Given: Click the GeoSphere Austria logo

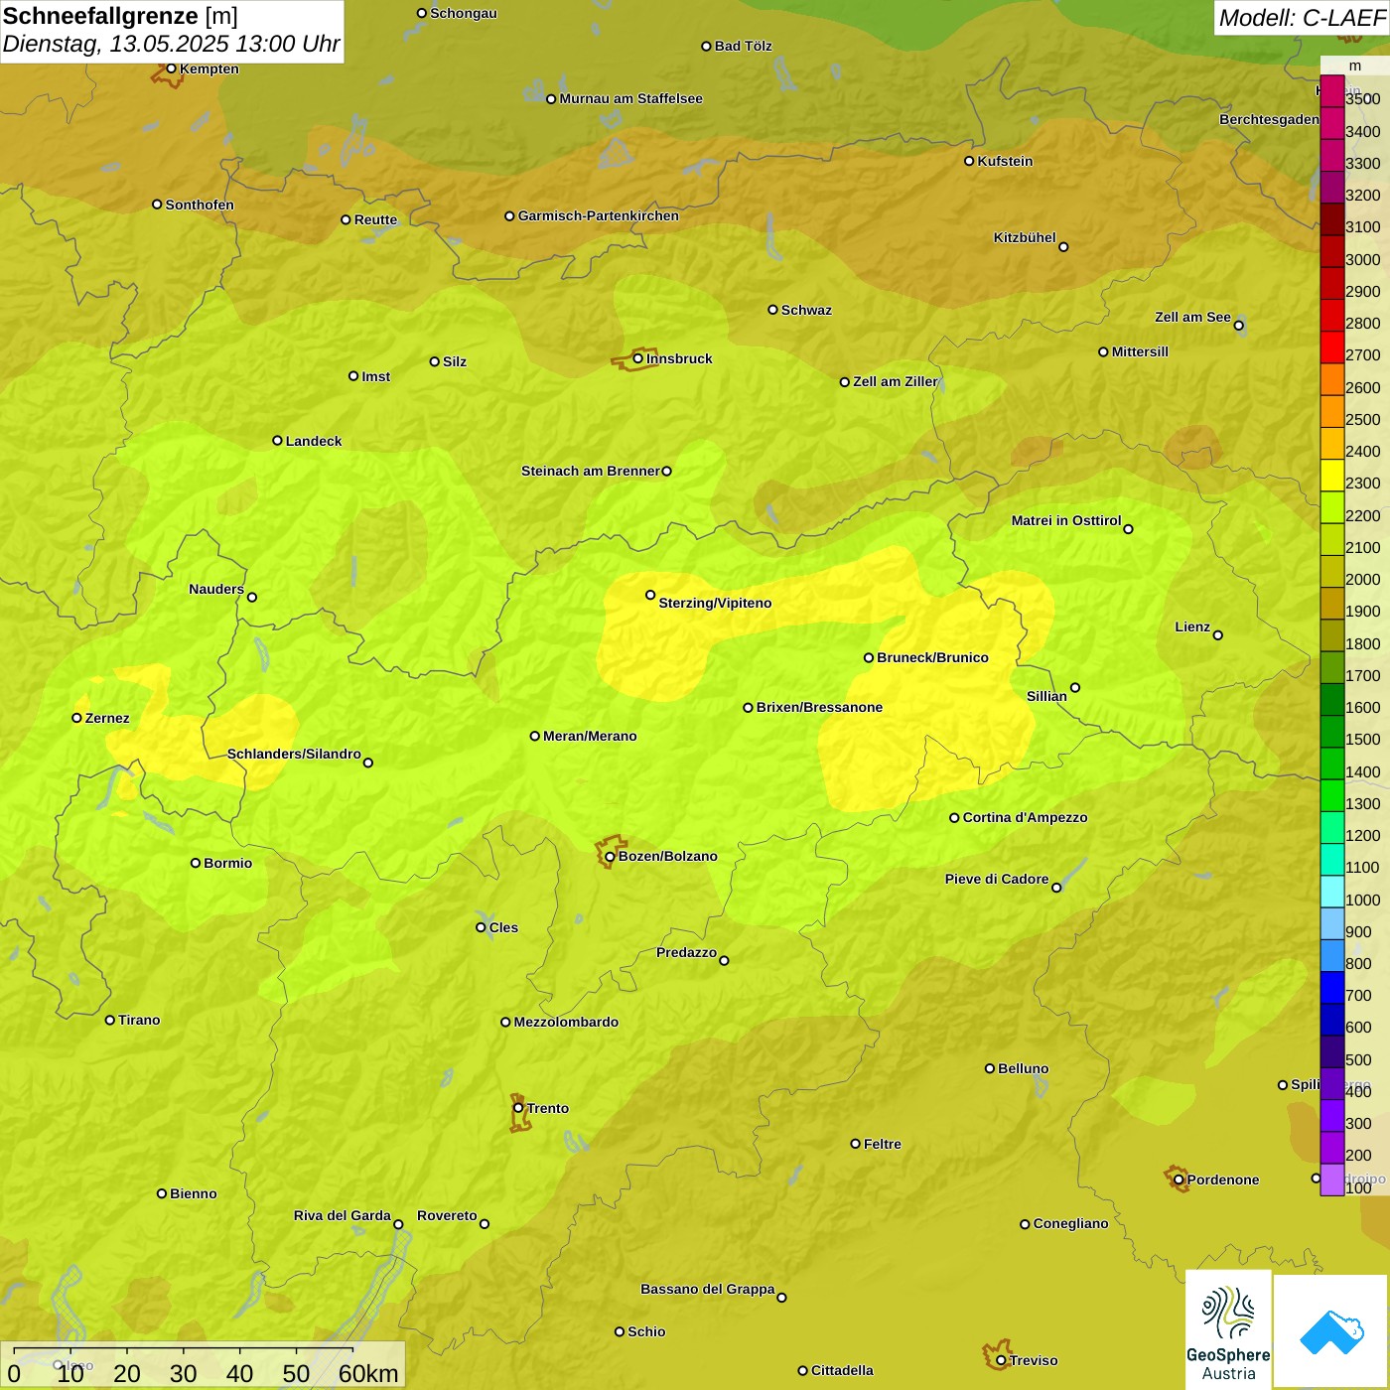Looking at the screenshot, I should pos(1228,1328).
